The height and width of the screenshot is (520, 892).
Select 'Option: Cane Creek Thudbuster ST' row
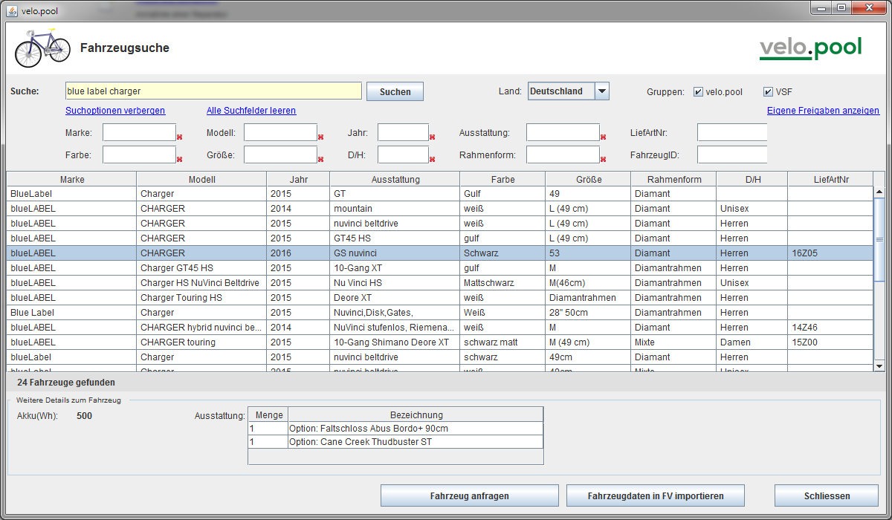pos(395,442)
